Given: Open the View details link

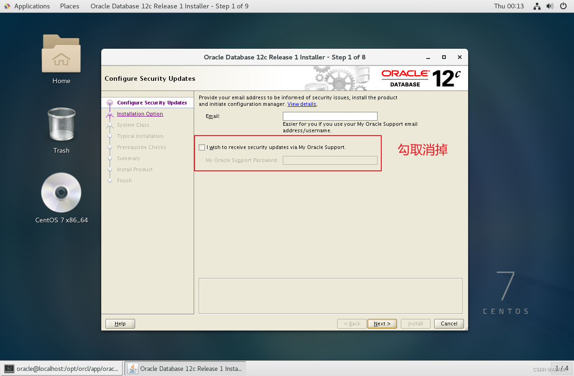Looking at the screenshot, I should click(x=302, y=104).
